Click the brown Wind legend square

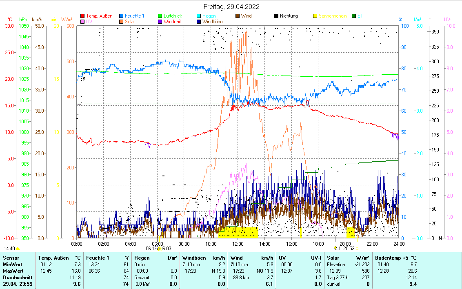(x=238, y=16)
